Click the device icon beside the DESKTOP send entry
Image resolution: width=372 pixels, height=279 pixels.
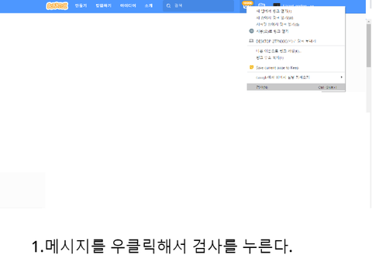[x=251, y=41]
